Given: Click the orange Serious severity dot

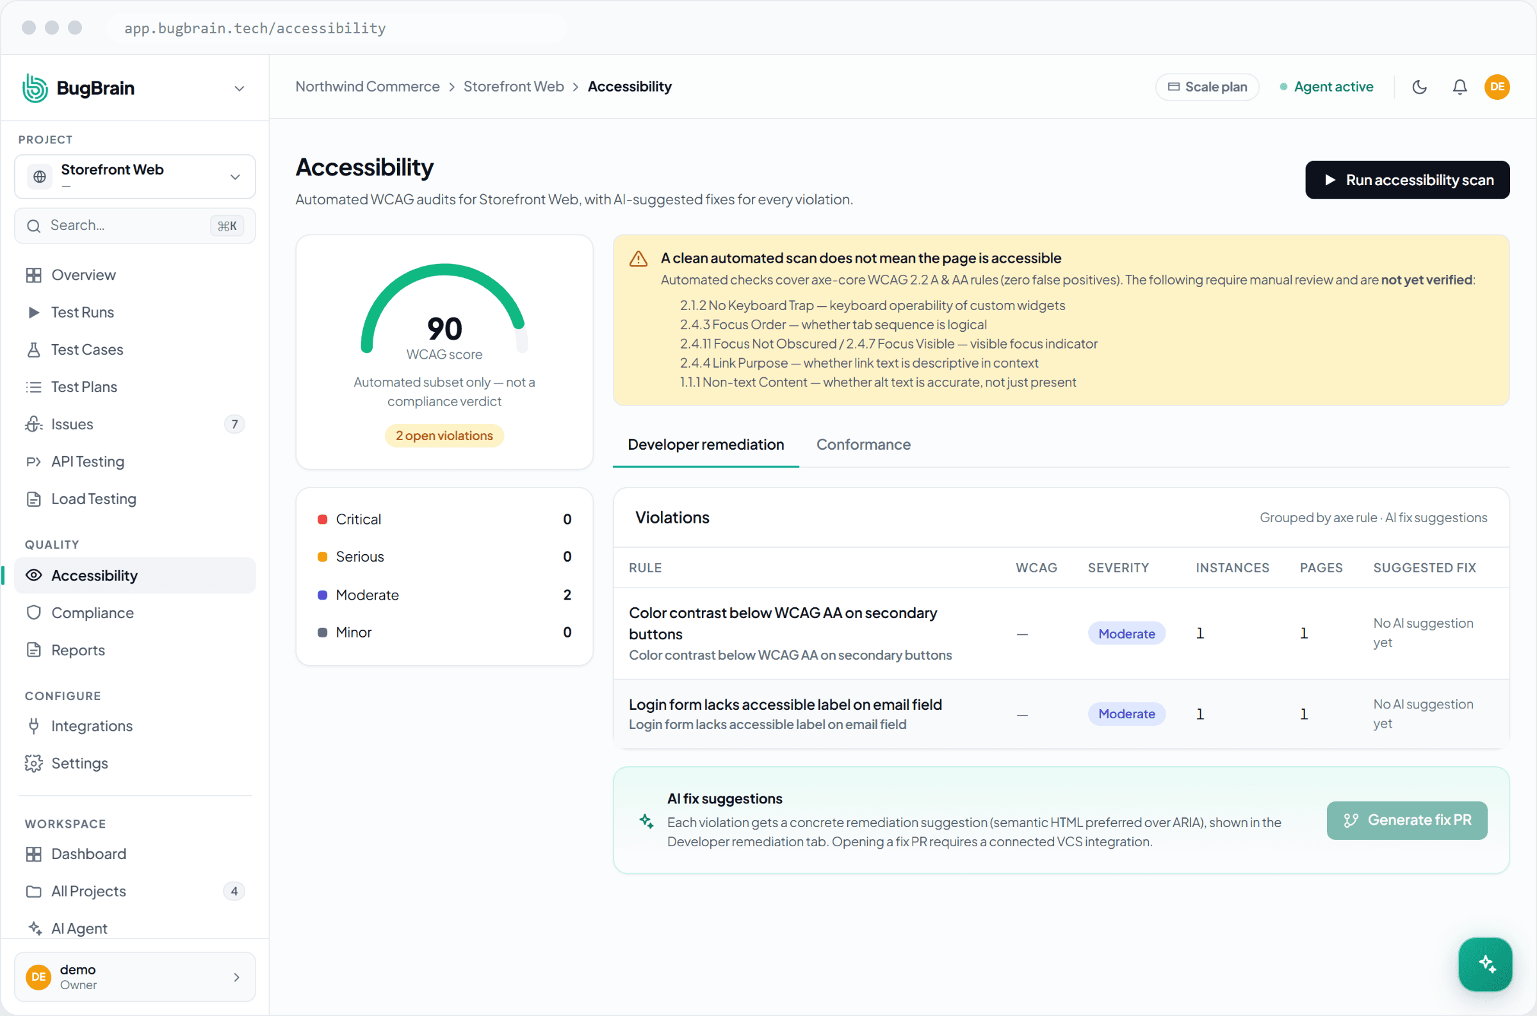Looking at the screenshot, I should 322,557.
